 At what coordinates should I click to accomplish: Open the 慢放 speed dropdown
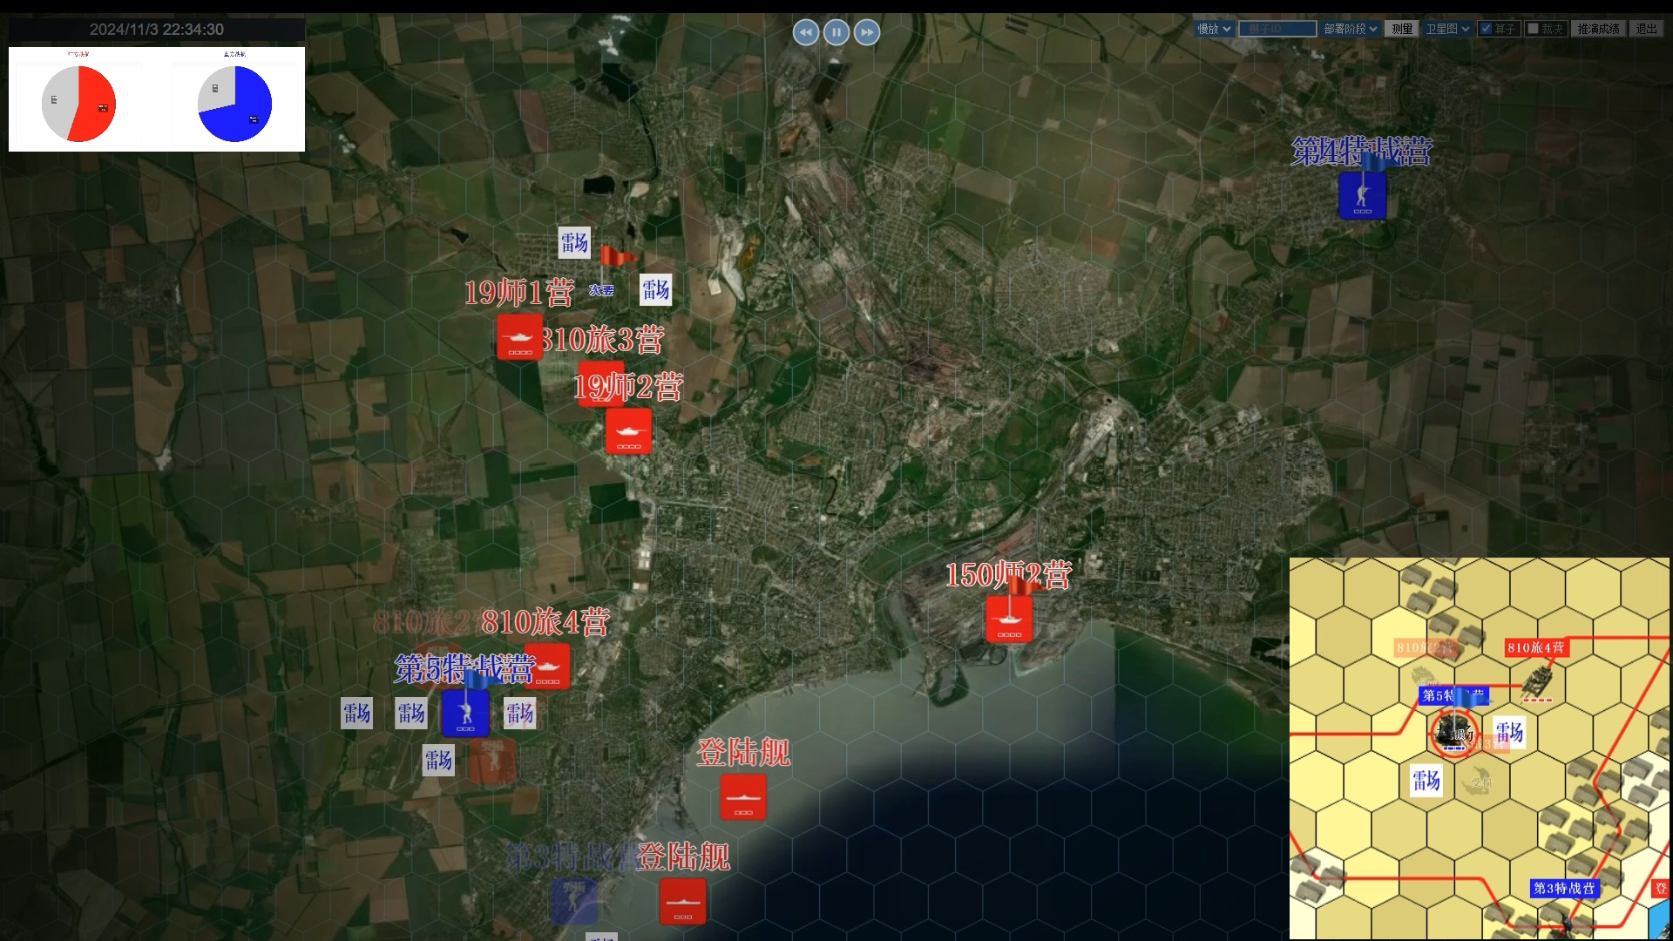tap(1214, 29)
